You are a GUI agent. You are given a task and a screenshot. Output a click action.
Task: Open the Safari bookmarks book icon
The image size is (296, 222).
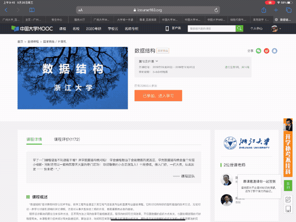pyautogui.click(x=32, y=10)
